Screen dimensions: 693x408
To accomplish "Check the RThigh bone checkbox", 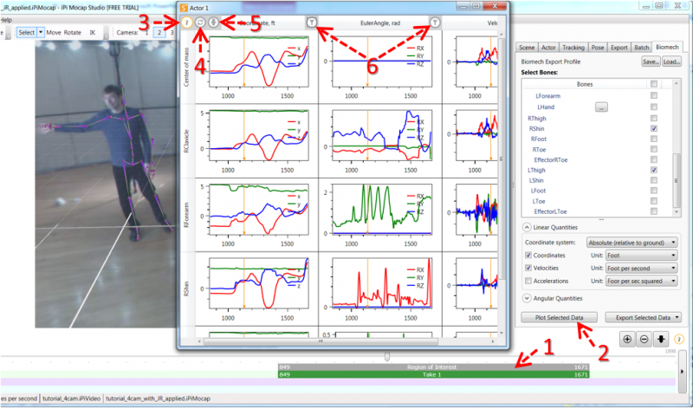I will coord(654,119).
